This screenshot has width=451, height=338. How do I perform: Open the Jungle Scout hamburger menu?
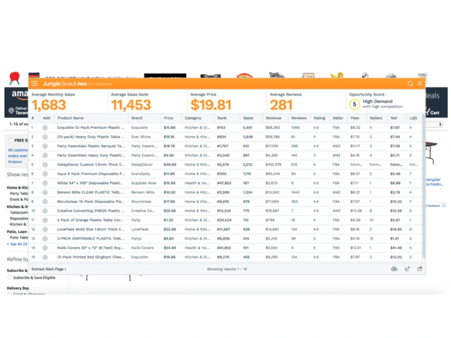point(35,84)
